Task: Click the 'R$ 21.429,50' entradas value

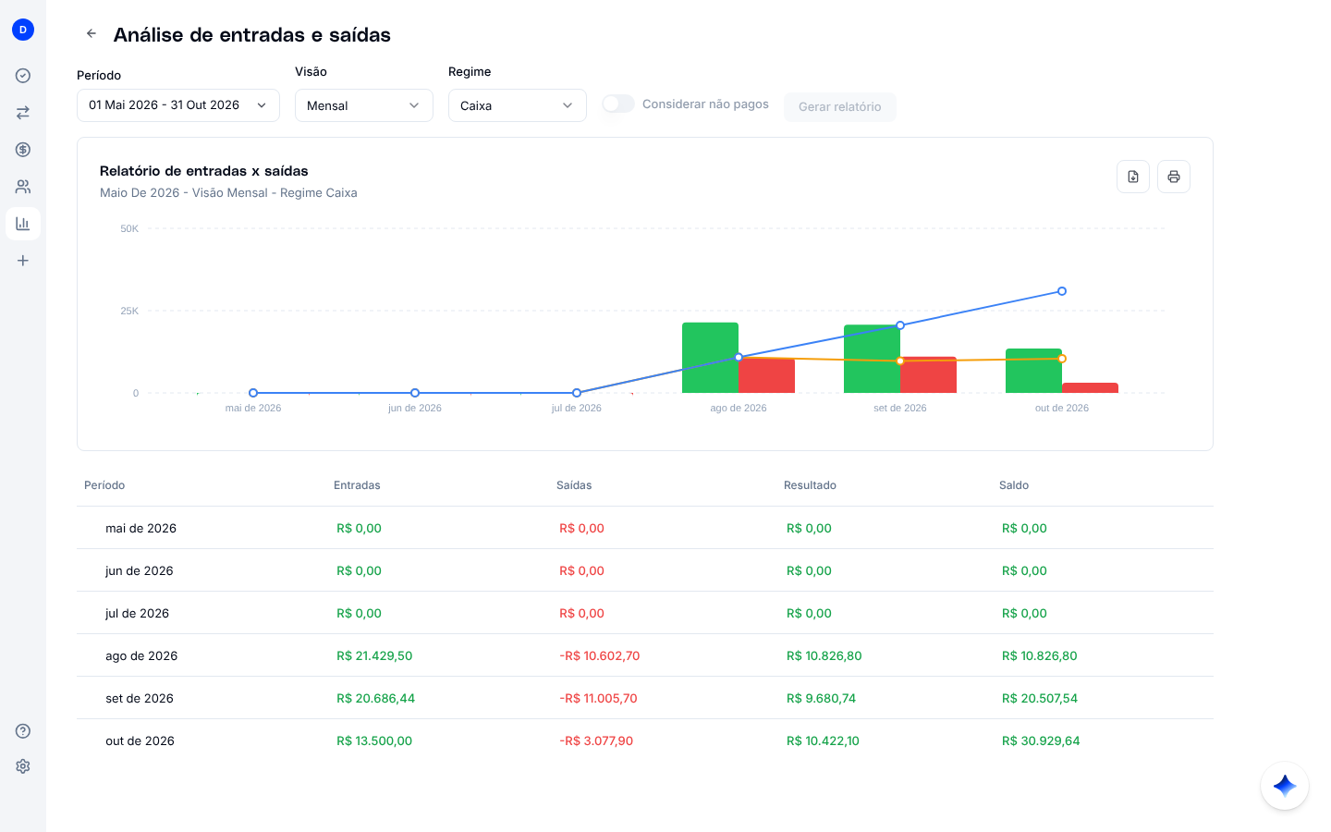Action: pyautogui.click(x=374, y=656)
